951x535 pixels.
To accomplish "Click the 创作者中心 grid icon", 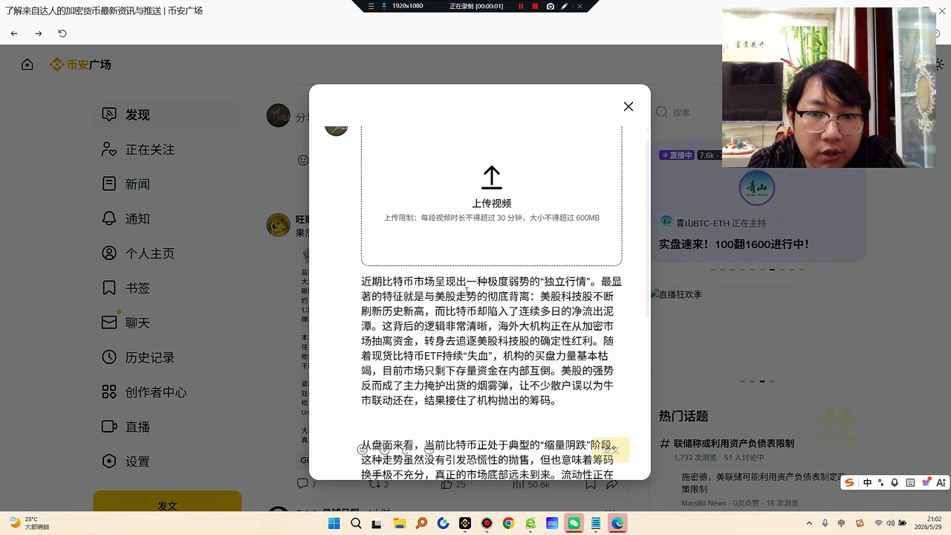I will point(109,392).
